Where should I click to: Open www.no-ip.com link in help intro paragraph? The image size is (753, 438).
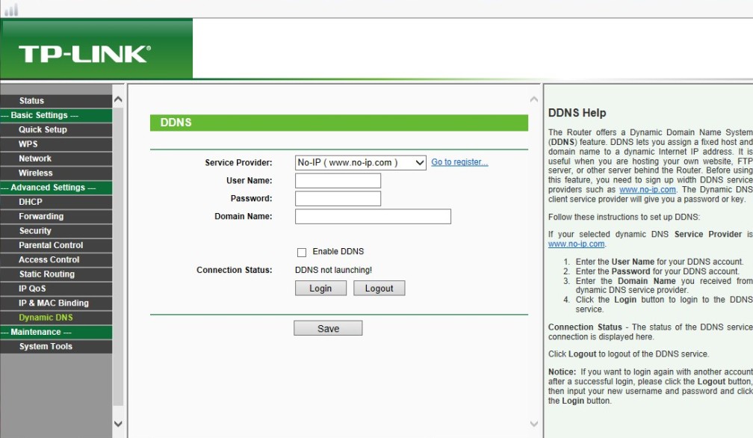pos(648,190)
